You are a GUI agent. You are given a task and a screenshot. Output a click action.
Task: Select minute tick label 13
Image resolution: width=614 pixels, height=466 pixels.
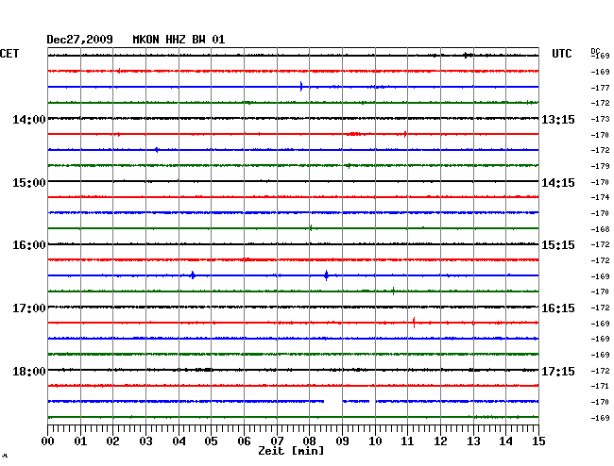[473, 441]
